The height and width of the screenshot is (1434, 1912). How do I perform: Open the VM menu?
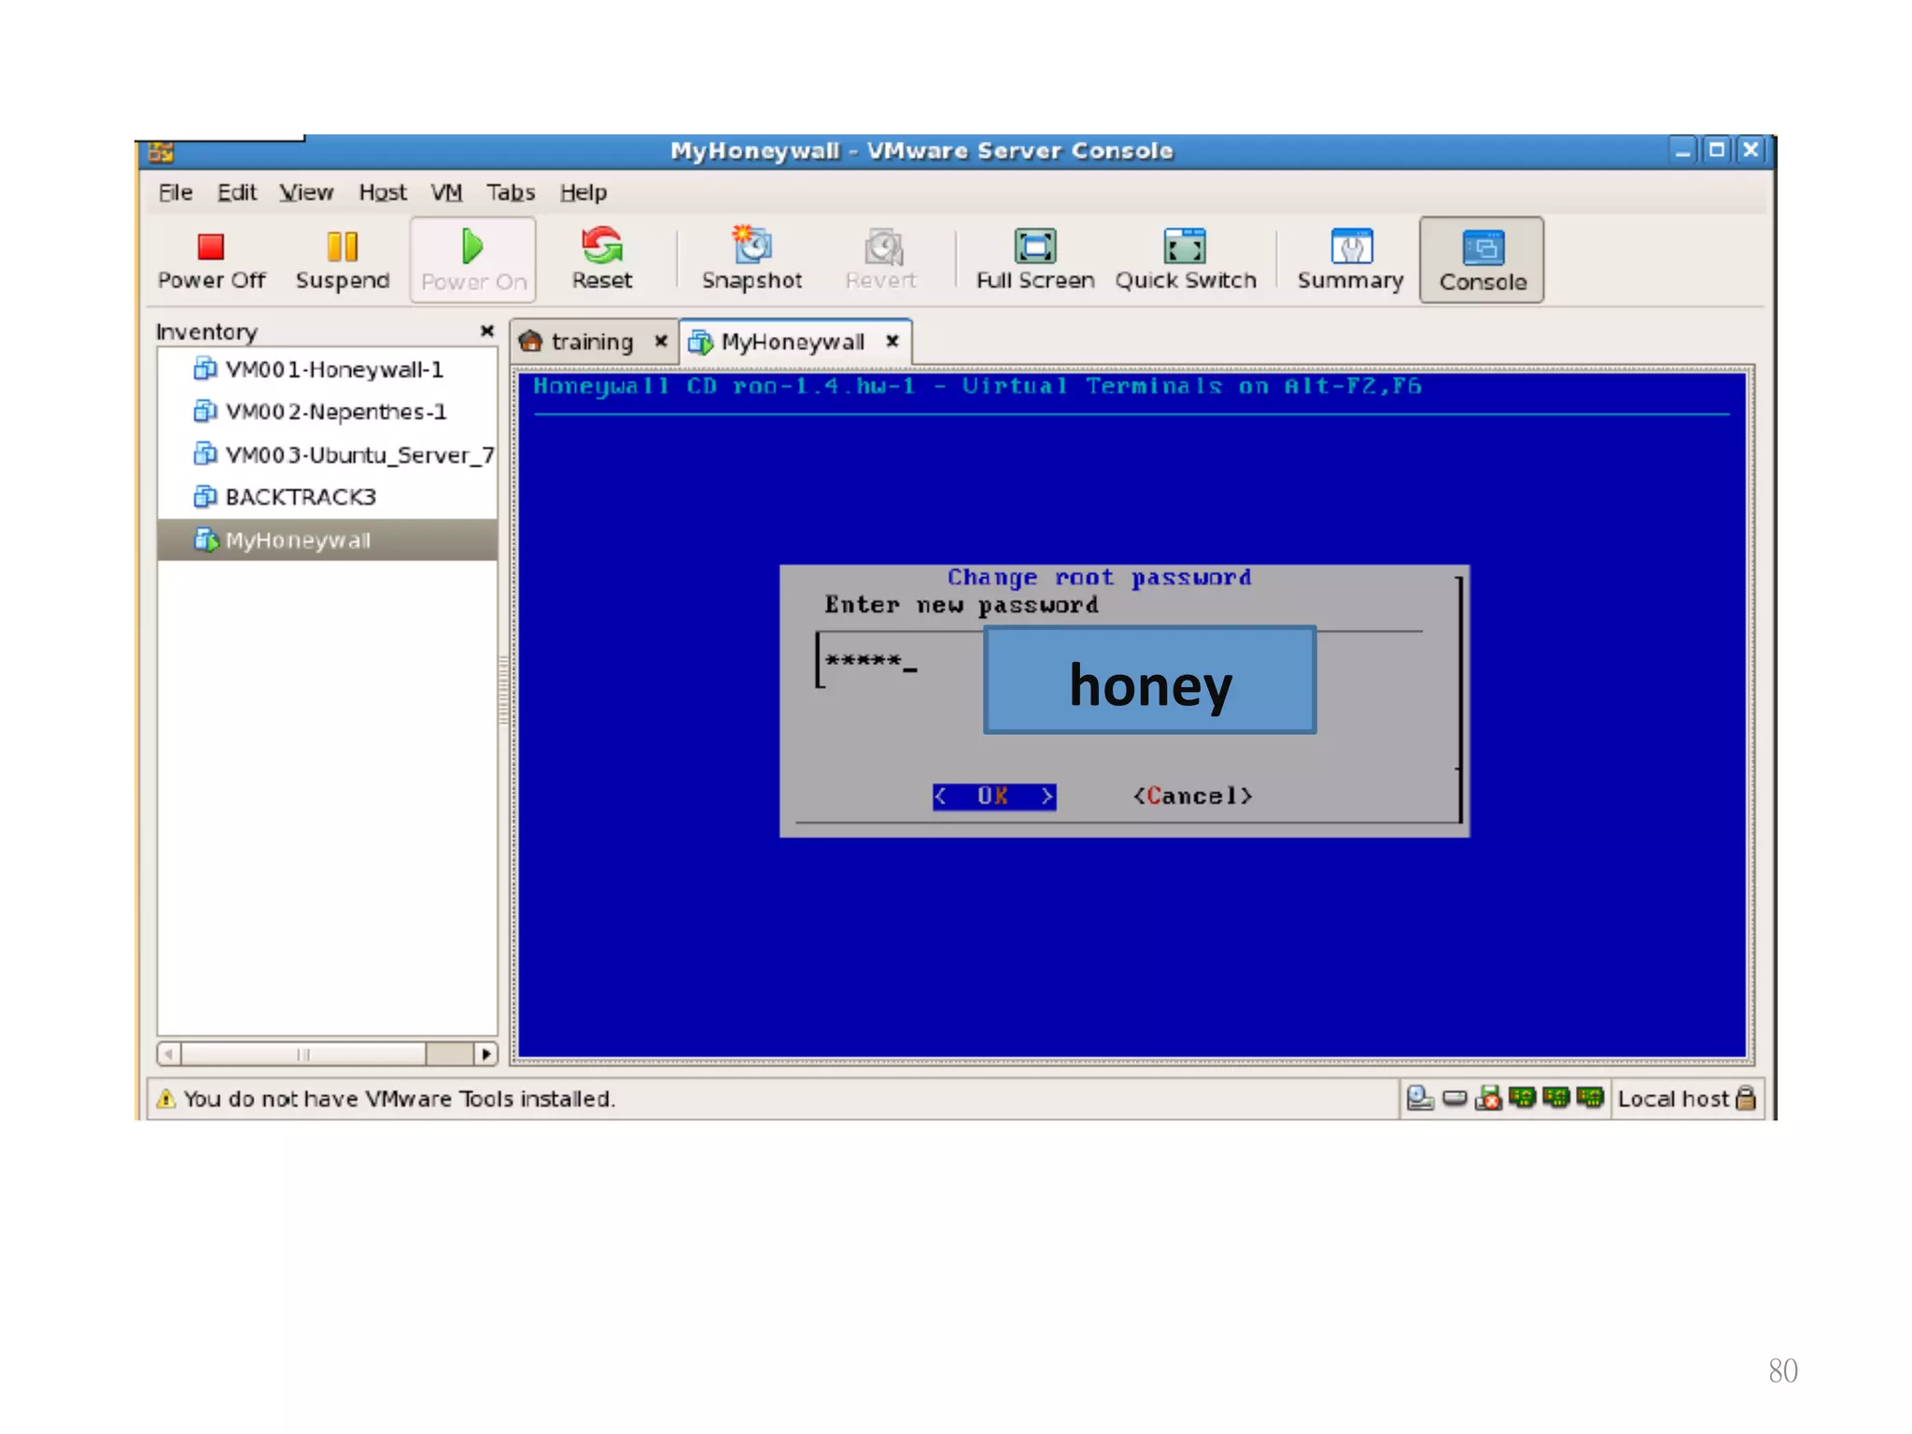[x=446, y=192]
